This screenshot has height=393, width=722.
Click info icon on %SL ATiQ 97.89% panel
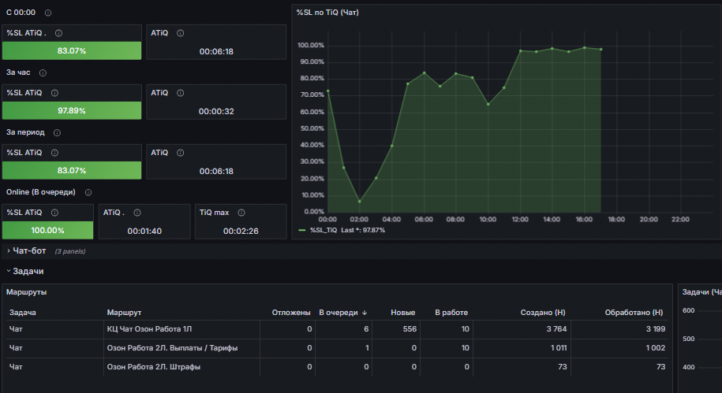click(54, 93)
